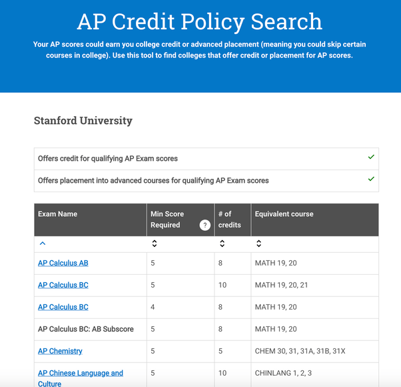Screen dimensions: 401x387
Task: Sort table using Min Score Required sort arrows
Action: point(155,244)
